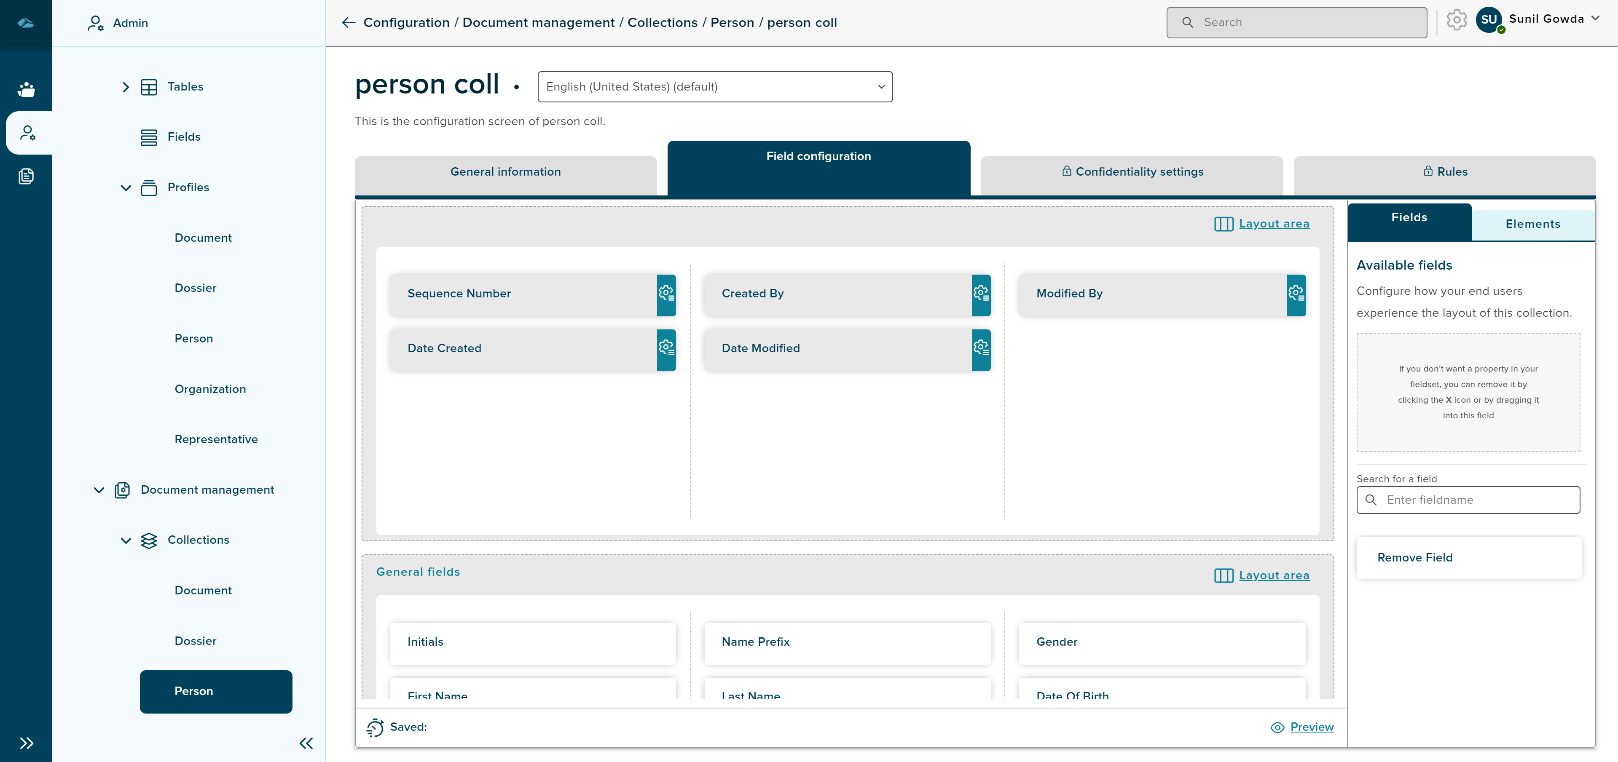This screenshot has width=1618, height=762.
Task: Open the global settings gear icon
Action: pos(1456,20)
